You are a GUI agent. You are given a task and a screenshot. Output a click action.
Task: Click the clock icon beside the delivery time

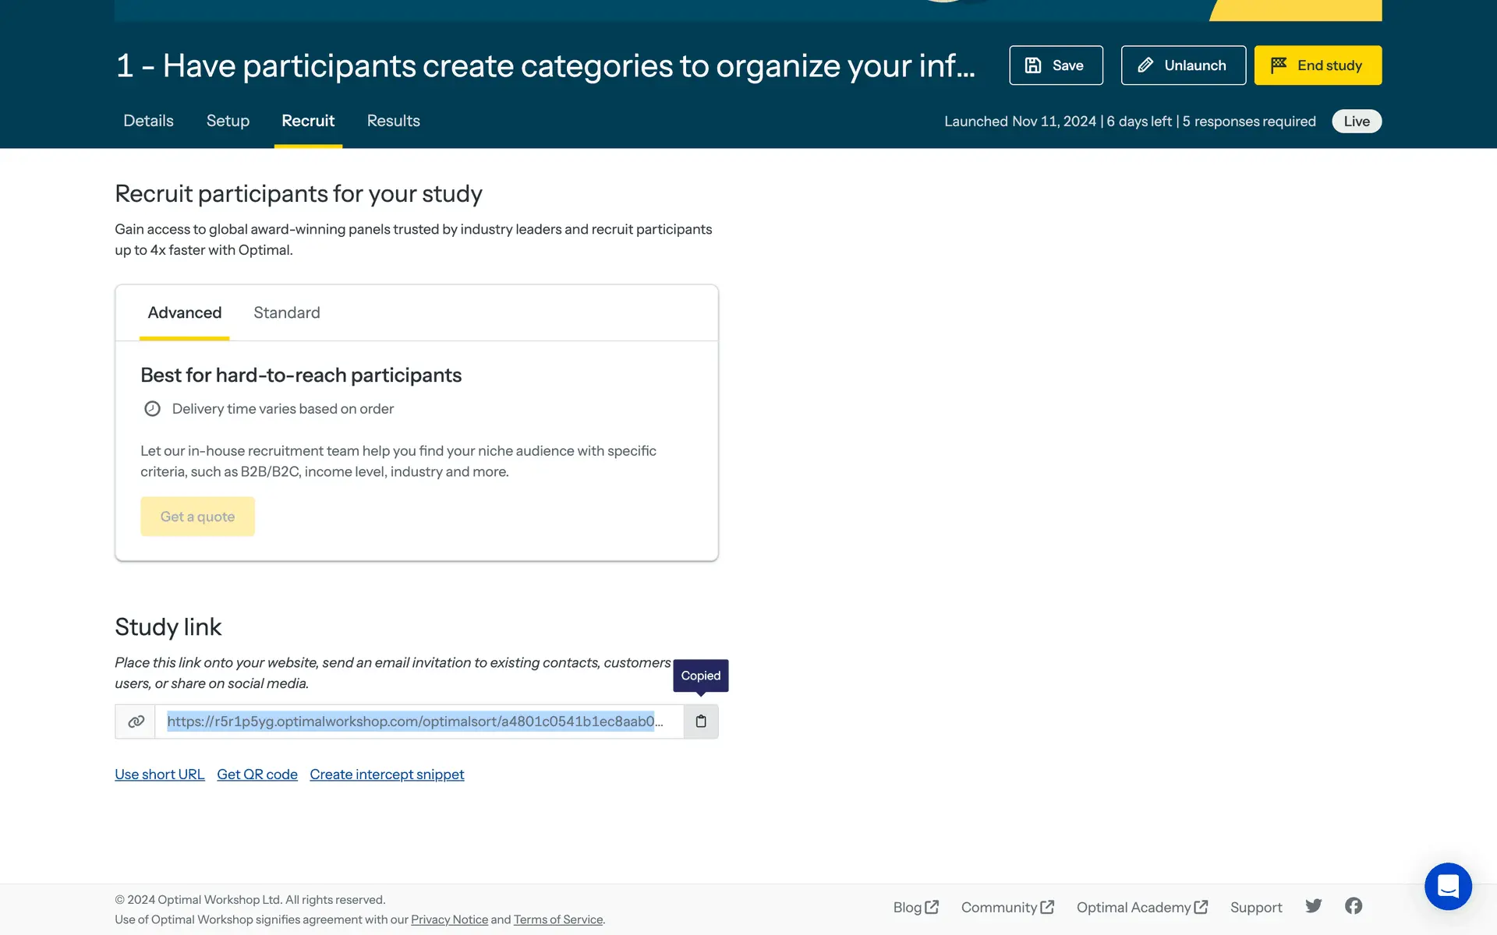(x=152, y=409)
